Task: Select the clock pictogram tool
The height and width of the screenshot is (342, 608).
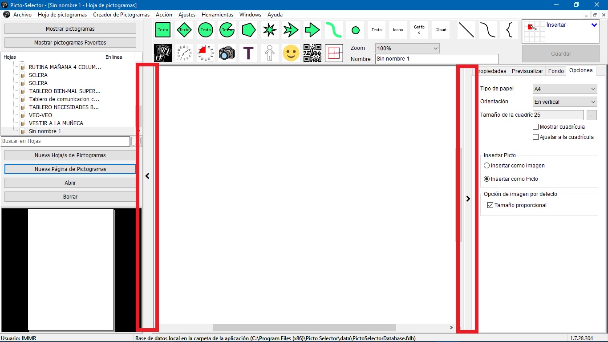Action: click(184, 53)
